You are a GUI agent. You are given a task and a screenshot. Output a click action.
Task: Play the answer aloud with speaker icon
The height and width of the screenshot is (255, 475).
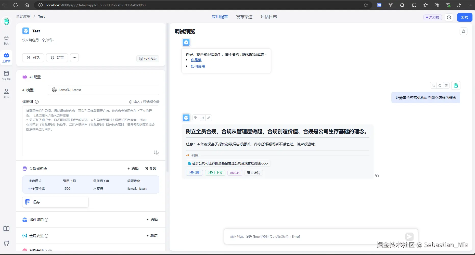[x=202, y=118]
